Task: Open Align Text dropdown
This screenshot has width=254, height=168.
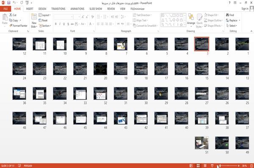Action: pyautogui.click(x=140, y=20)
